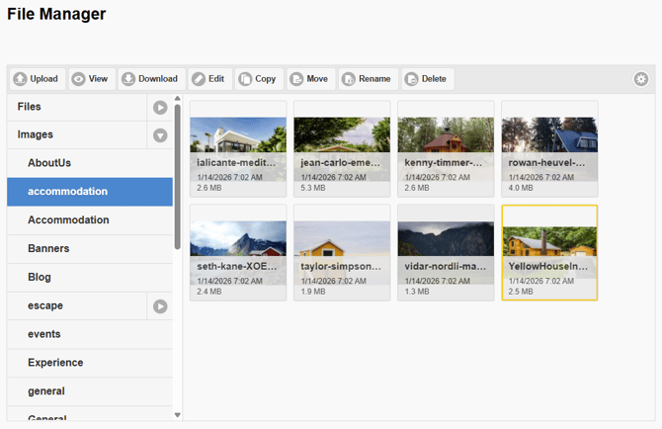The height and width of the screenshot is (429, 662).
Task: Click folder tree scrollbar down arrow
Action: coord(178,415)
